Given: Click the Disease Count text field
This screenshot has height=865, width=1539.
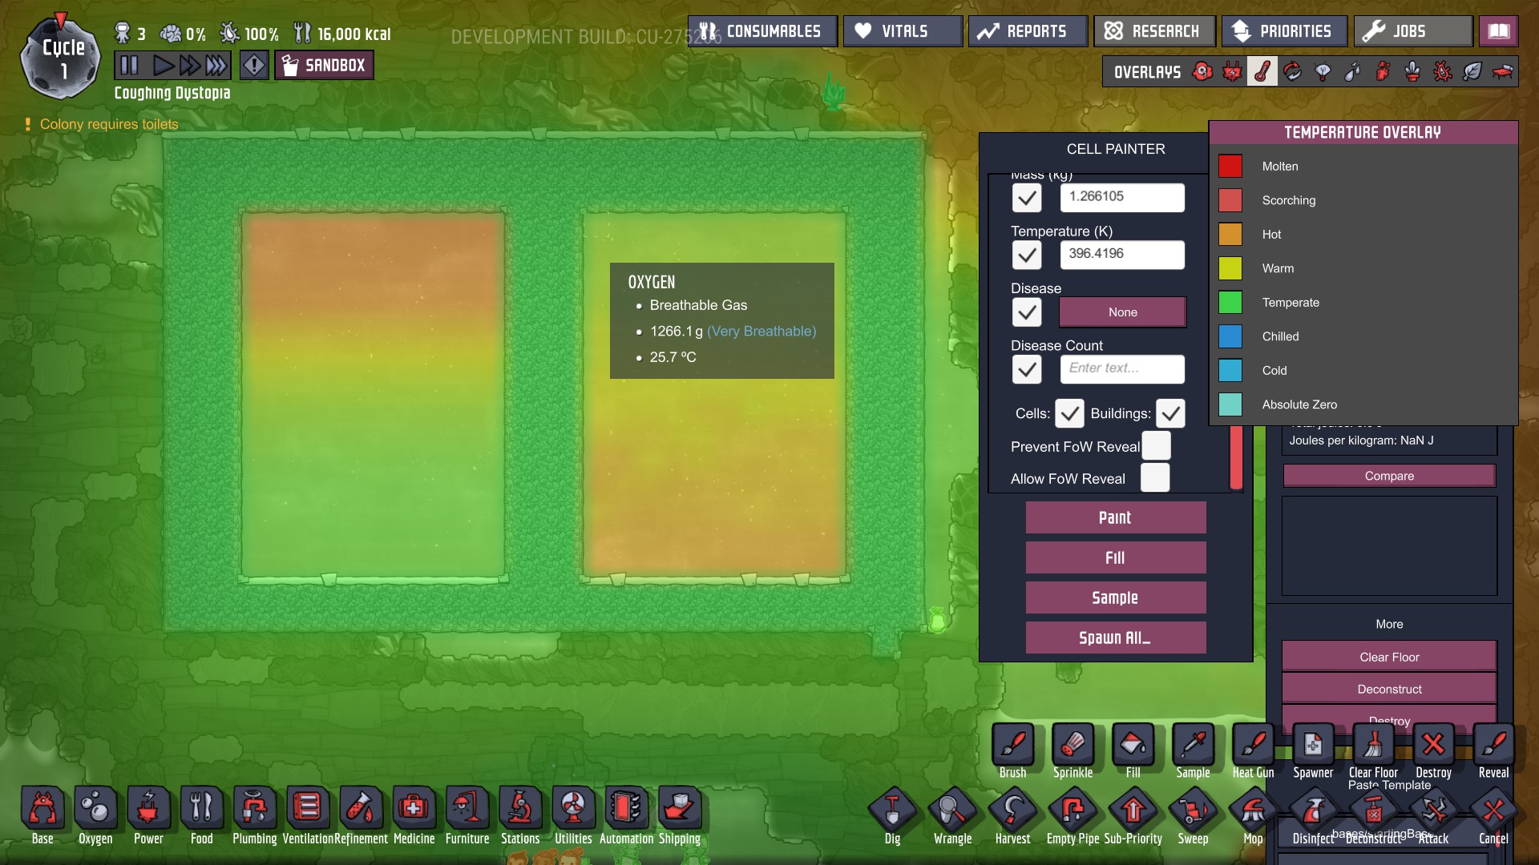Looking at the screenshot, I should (x=1121, y=368).
